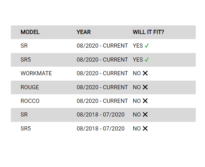The width and height of the screenshot is (205, 167).
Task: Click 08/2018 - 07/2020 in last SR5 row
Action: pos(100,129)
